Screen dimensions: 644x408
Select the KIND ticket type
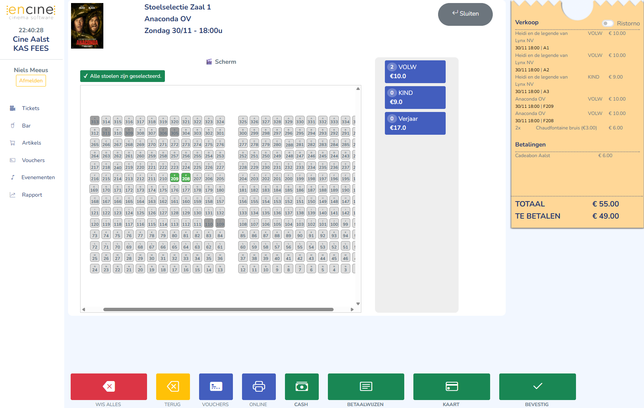415,97
